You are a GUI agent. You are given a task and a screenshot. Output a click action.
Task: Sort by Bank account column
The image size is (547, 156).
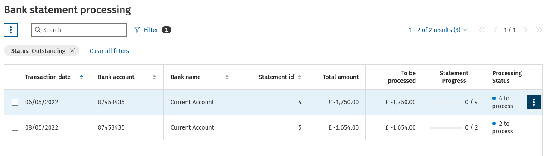tap(154, 77)
